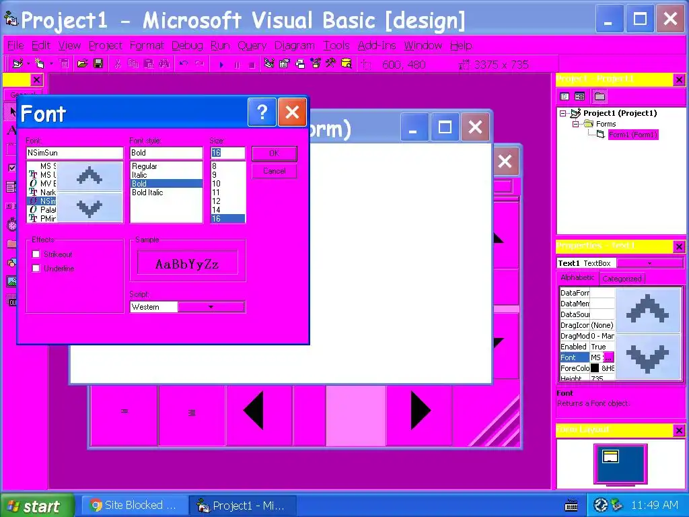The image size is (689, 517).
Task: Click font list scroll-down arrow in Font dialog
Action: pyautogui.click(x=89, y=207)
